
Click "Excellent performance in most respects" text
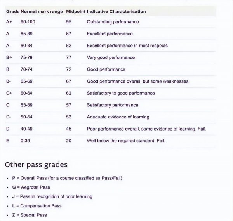point(127,46)
